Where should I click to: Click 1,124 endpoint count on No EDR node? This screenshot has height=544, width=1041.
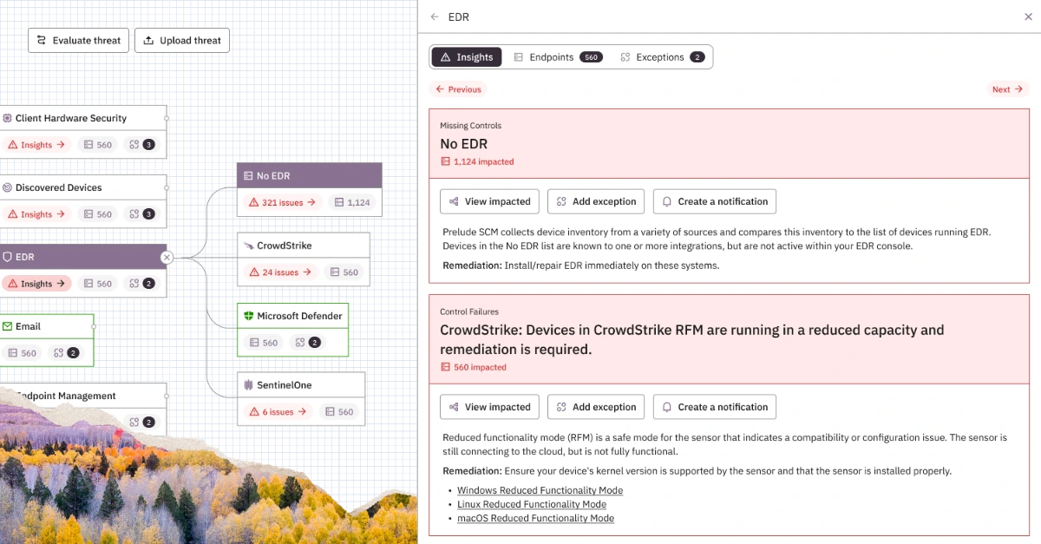click(351, 202)
